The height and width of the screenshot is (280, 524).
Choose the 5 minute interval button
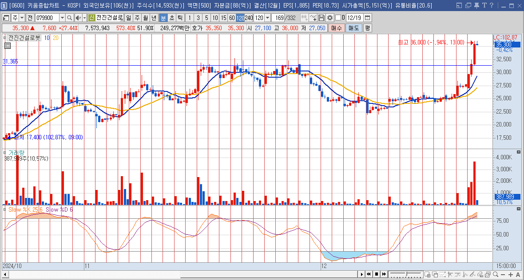(x=206, y=18)
